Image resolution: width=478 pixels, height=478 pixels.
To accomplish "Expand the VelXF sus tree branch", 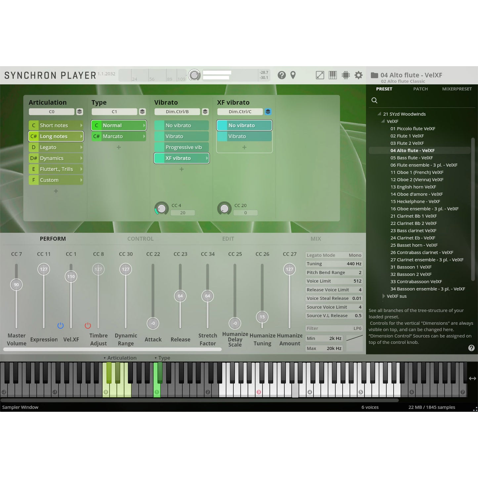I will [x=384, y=296].
